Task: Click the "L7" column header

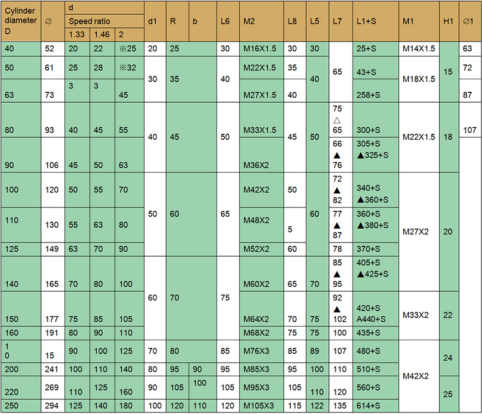Action: (341, 21)
